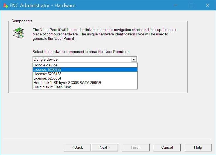Click the 'ENC Administrator - Hardware' title text

[x=42, y=5]
